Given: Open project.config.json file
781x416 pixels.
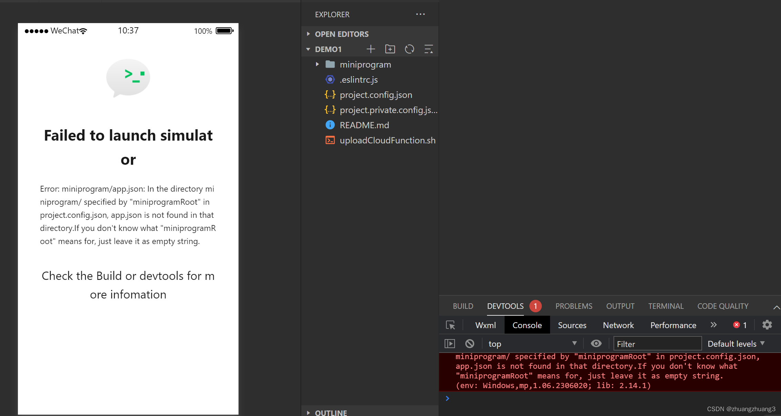Looking at the screenshot, I should tap(370, 95).
